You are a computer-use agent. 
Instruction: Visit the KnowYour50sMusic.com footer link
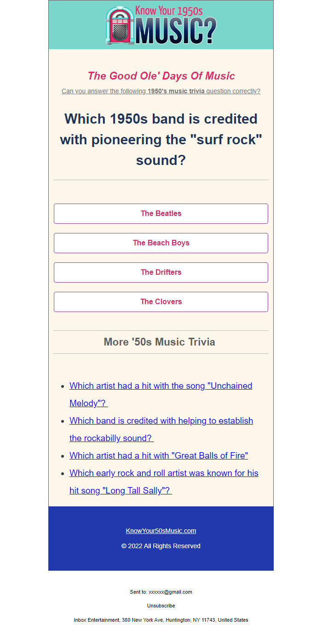click(x=161, y=531)
